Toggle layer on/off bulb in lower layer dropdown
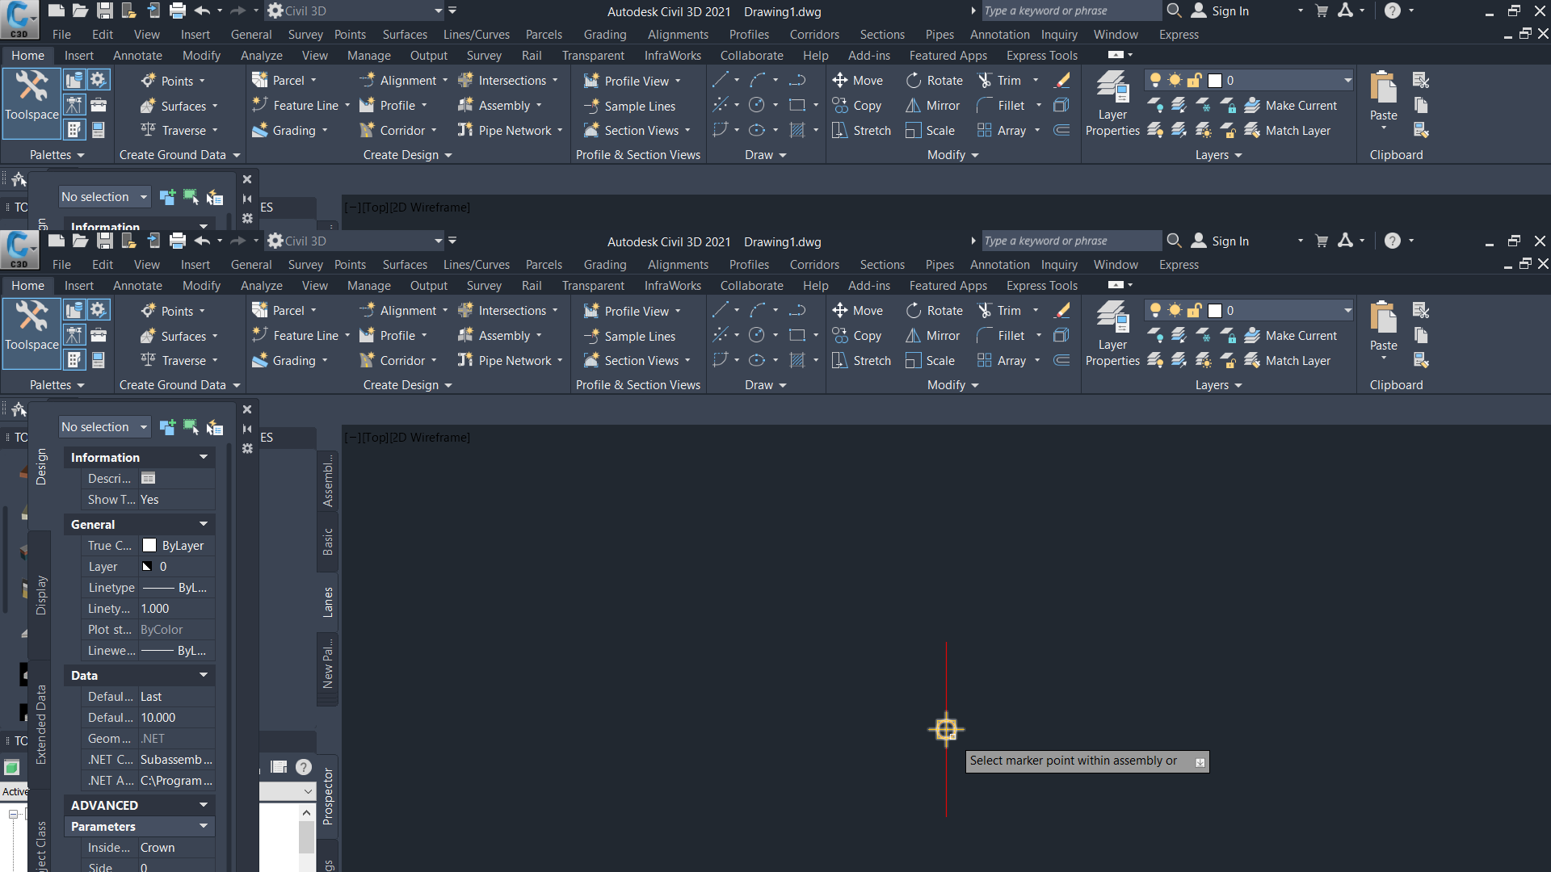1551x872 pixels. (x=1156, y=310)
